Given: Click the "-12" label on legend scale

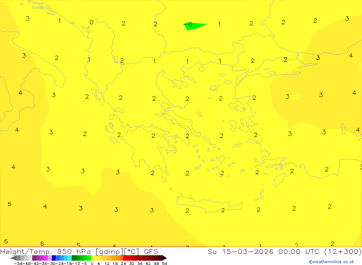Looking at the screenshot, I should coord(76,264).
